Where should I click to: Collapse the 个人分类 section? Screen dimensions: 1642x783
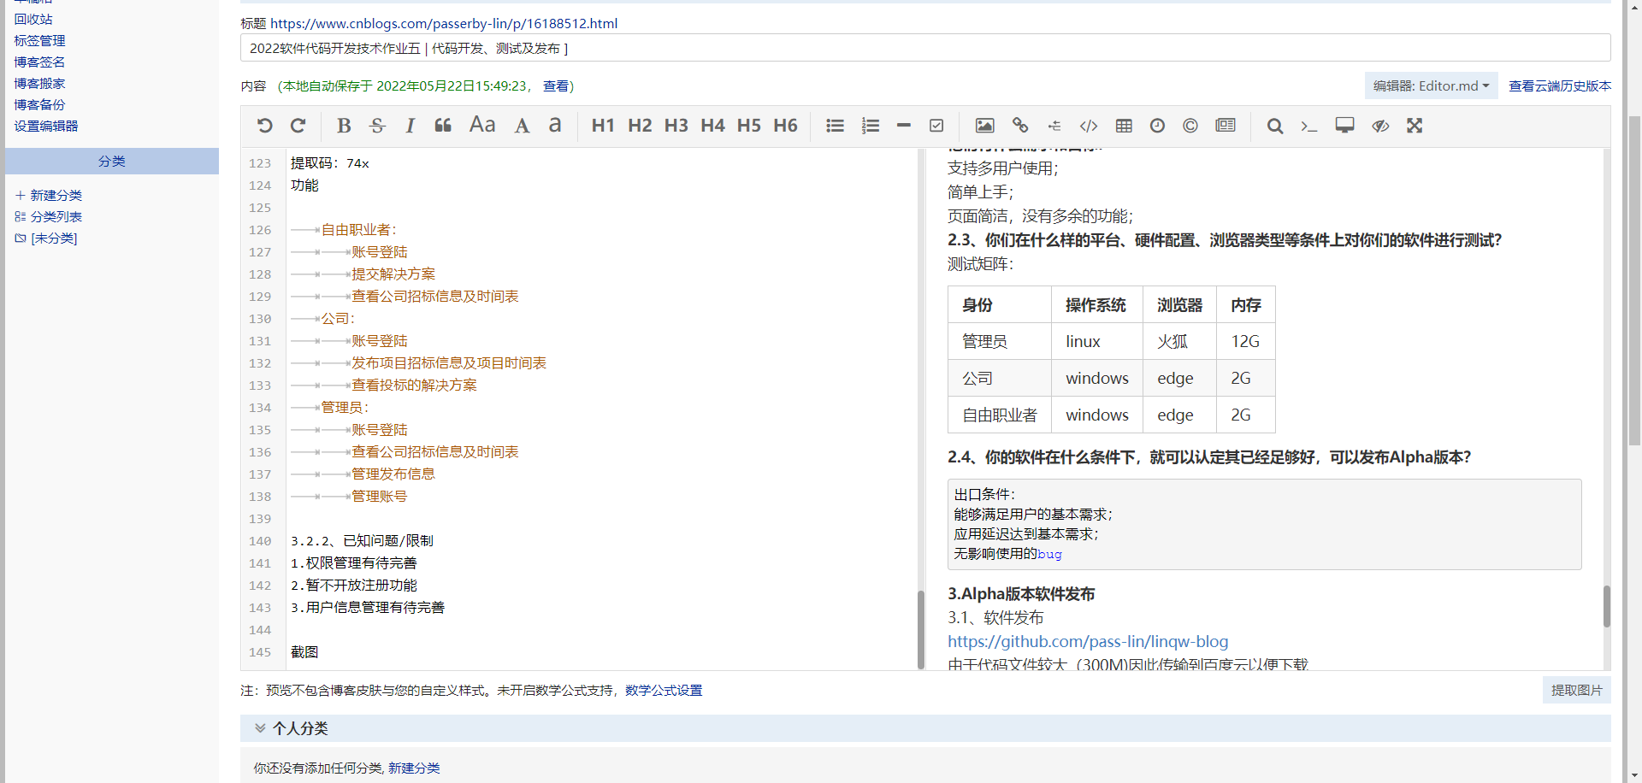[x=260, y=728]
